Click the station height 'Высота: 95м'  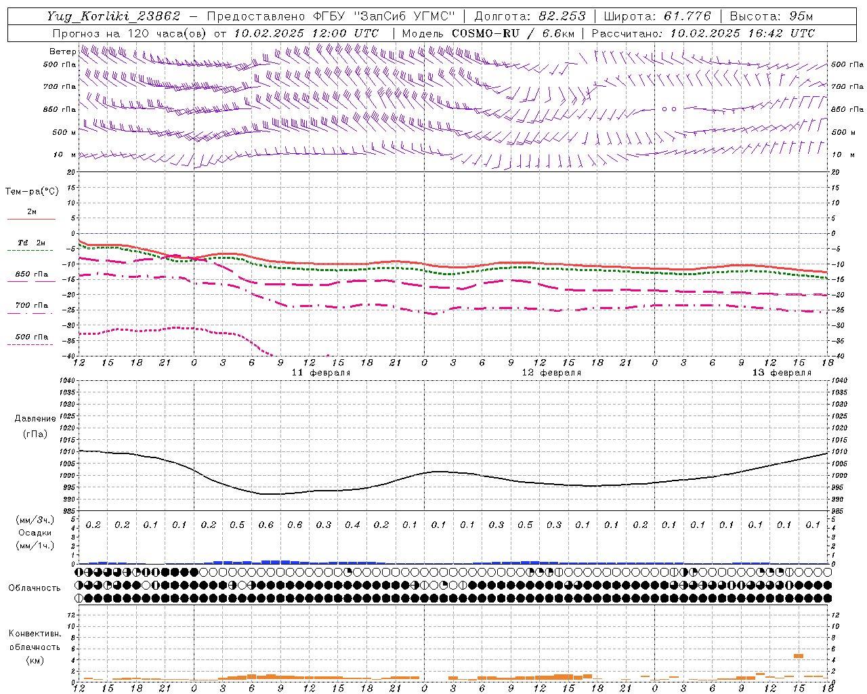[x=771, y=16]
